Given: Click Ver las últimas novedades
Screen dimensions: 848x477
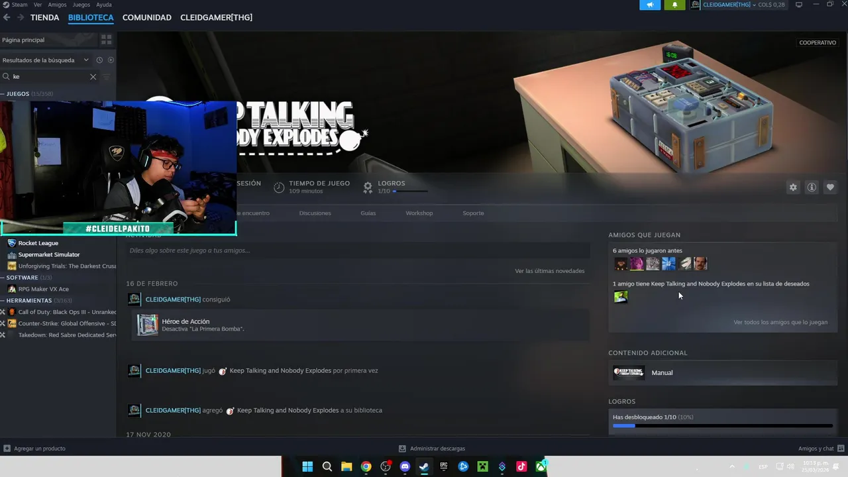Looking at the screenshot, I should 549,271.
